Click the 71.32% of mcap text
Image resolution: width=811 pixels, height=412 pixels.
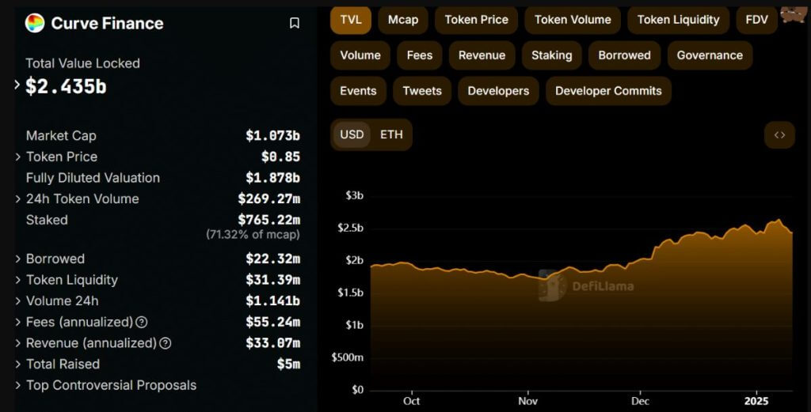(253, 234)
